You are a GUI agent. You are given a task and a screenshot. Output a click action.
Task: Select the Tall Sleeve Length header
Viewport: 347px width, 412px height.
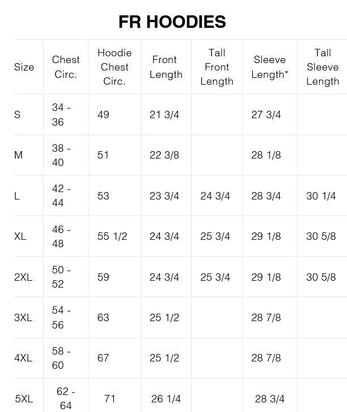(x=323, y=67)
